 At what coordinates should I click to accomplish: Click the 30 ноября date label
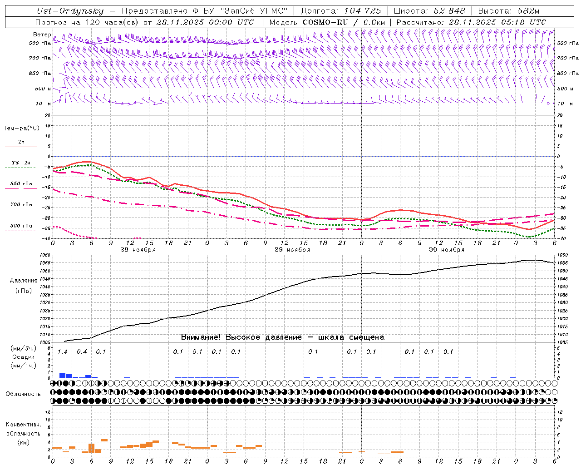pos(447,250)
